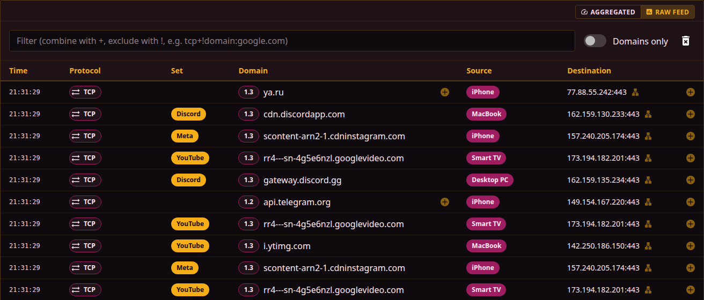Viewport: 704px width, 300px height.
Task: Click the 1.2 version badge for api.telegram.org
Action: point(248,202)
